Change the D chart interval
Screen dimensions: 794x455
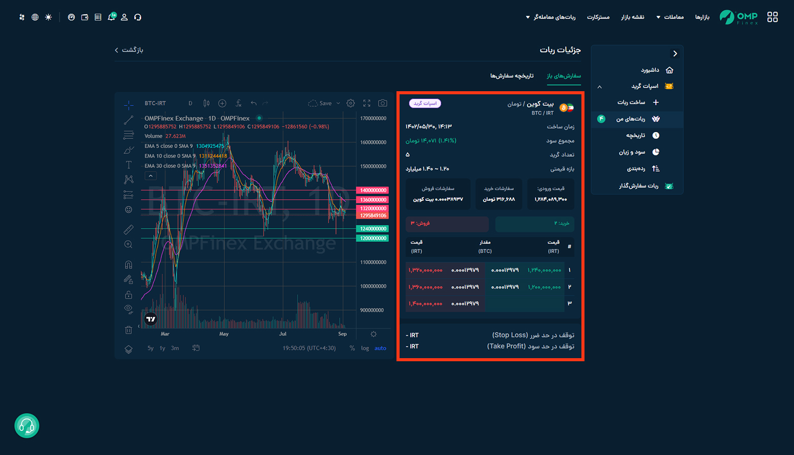pyautogui.click(x=191, y=103)
